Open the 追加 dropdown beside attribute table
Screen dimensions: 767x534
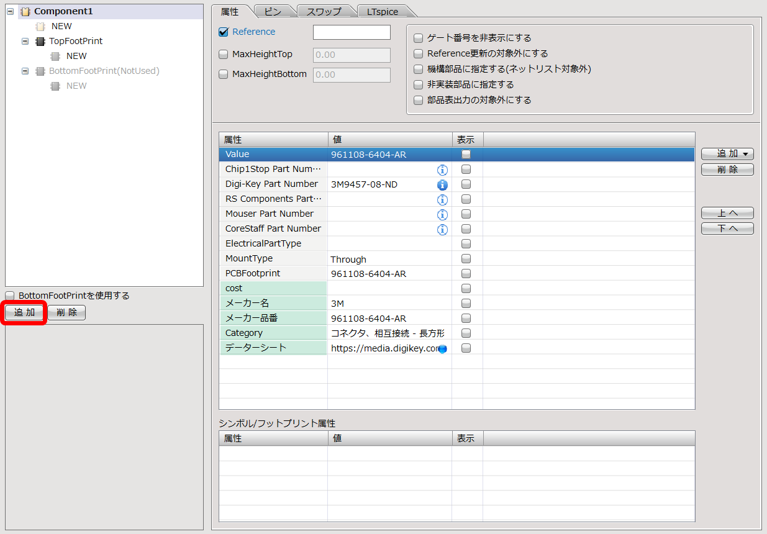pos(727,154)
